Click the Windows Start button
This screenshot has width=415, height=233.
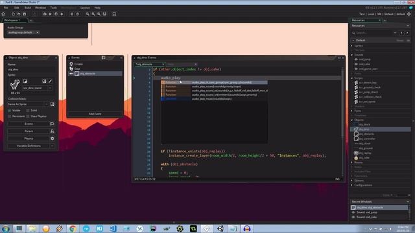pos(5,228)
